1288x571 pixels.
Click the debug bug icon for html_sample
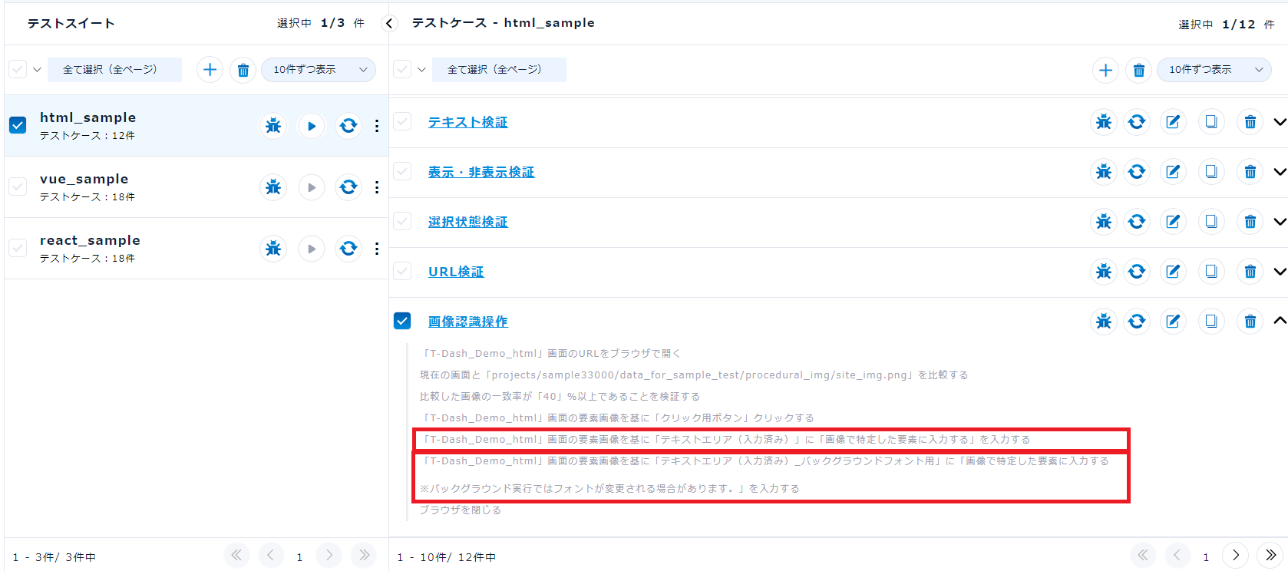pyautogui.click(x=273, y=126)
